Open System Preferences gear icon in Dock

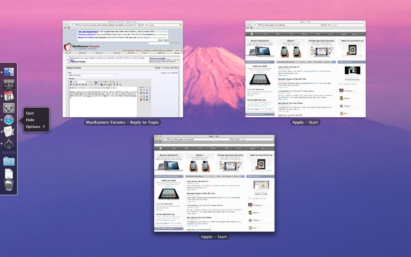coord(9,108)
